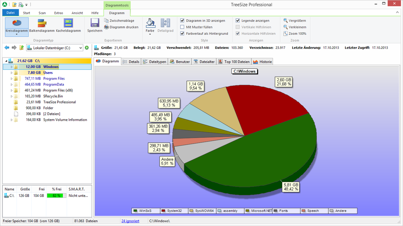The width and height of the screenshot is (403, 226).
Task: Click the Vergrößern magnifier icon
Action: coord(285,20)
